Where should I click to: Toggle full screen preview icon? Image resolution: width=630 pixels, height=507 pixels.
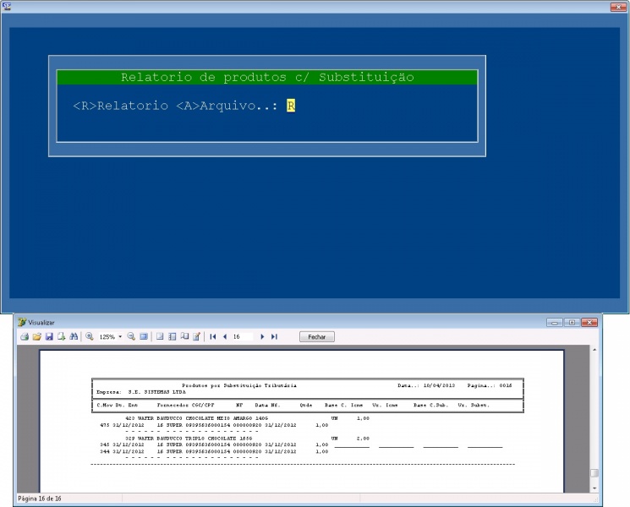[x=144, y=336]
